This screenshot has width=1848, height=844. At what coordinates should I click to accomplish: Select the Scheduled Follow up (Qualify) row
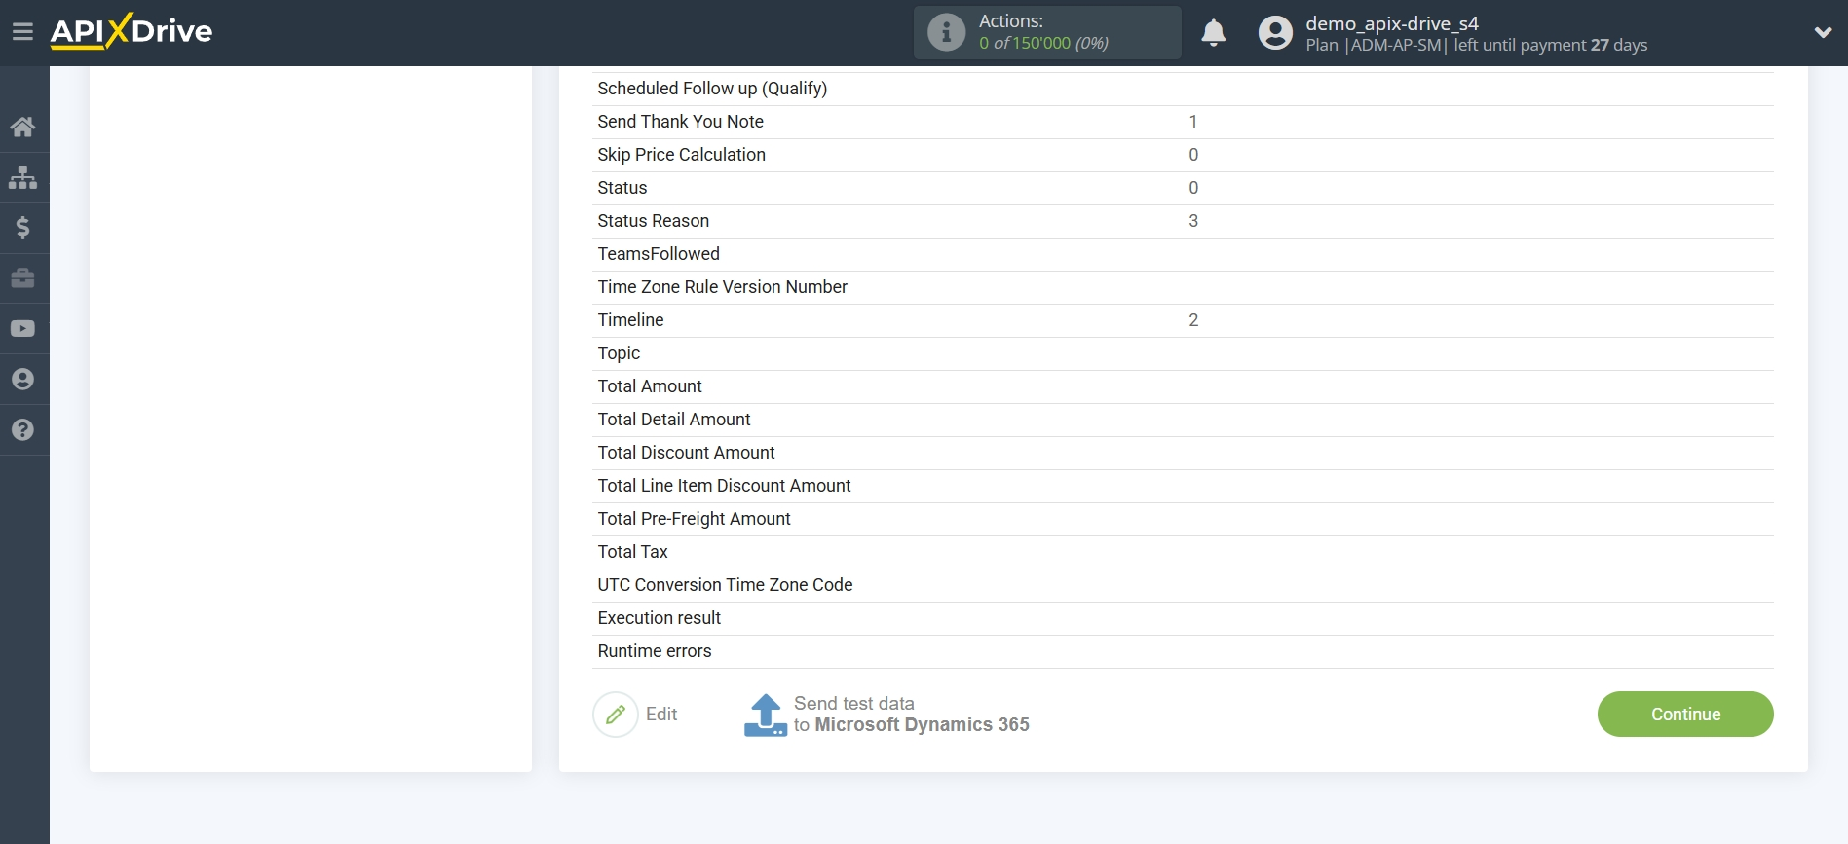pos(1183,89)
